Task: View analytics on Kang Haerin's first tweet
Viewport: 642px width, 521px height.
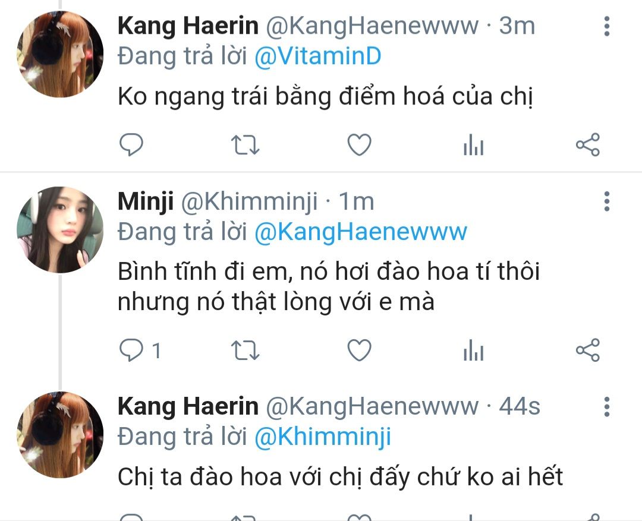Action: [473, 145]
